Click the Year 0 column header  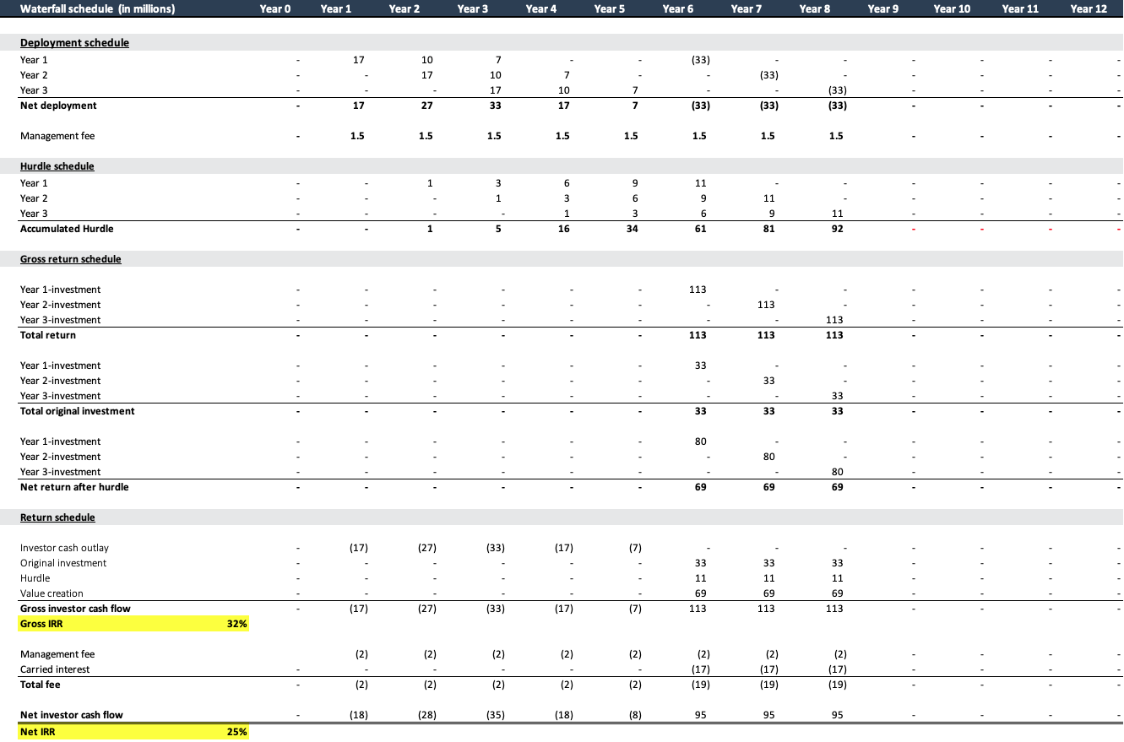coord(274,9)
